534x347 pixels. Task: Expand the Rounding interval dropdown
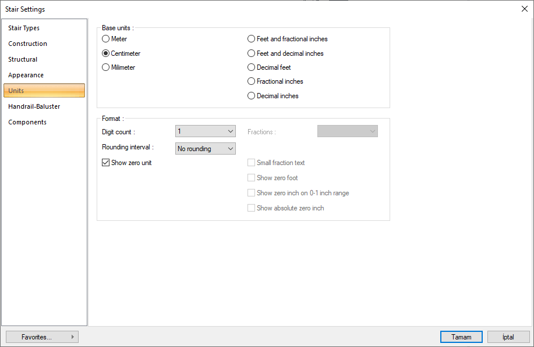[205, 149]
